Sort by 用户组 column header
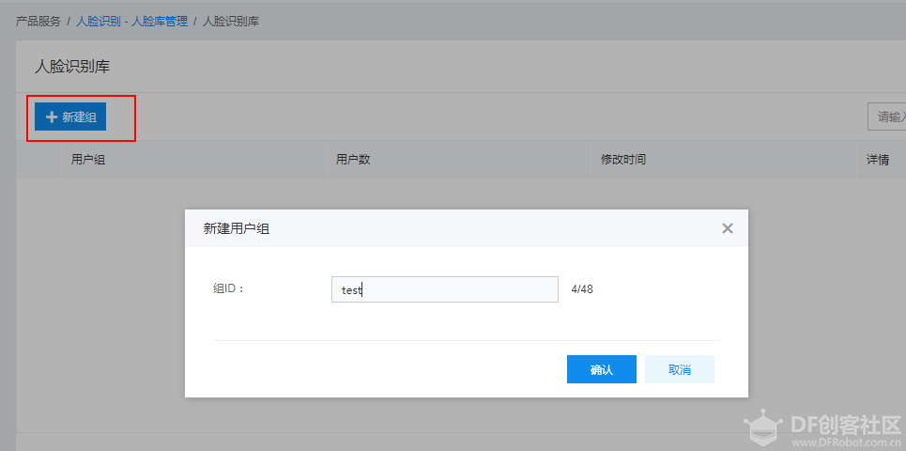Viewport: 906px width, 451px height. (x=88, y=160)
